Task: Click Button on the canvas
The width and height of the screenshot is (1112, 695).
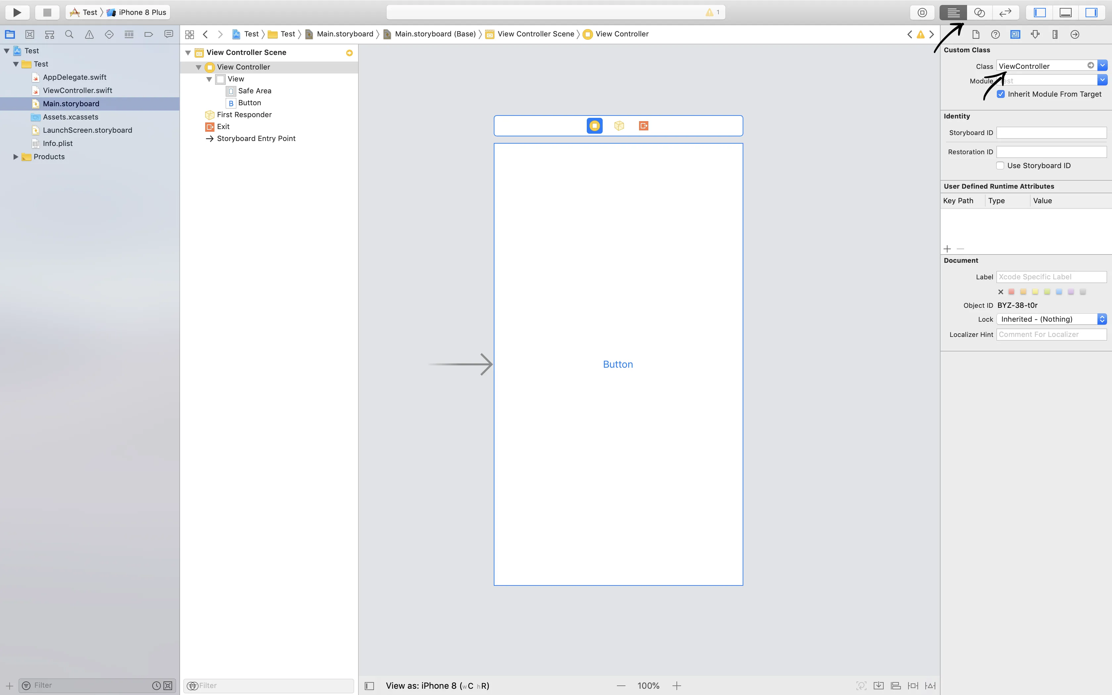Action: coord(618,364)
